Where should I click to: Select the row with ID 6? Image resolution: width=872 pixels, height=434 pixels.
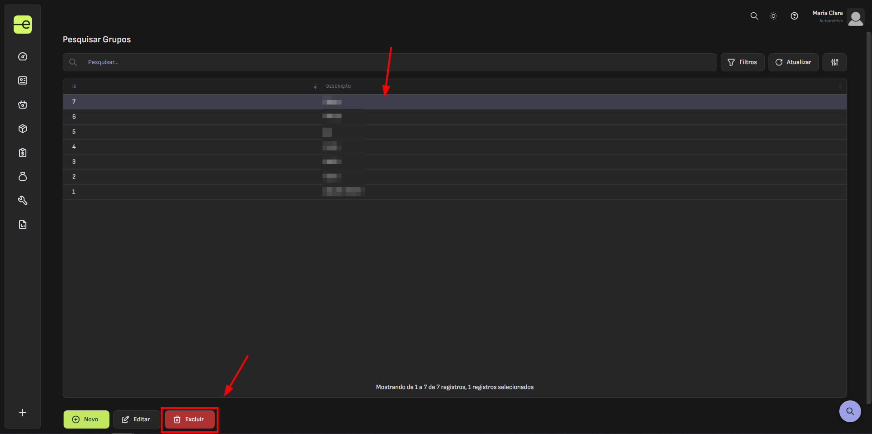(x=455, y=117)
